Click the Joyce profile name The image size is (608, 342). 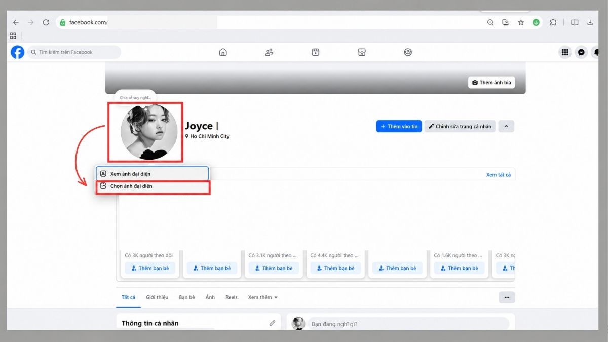coord(199,126)
